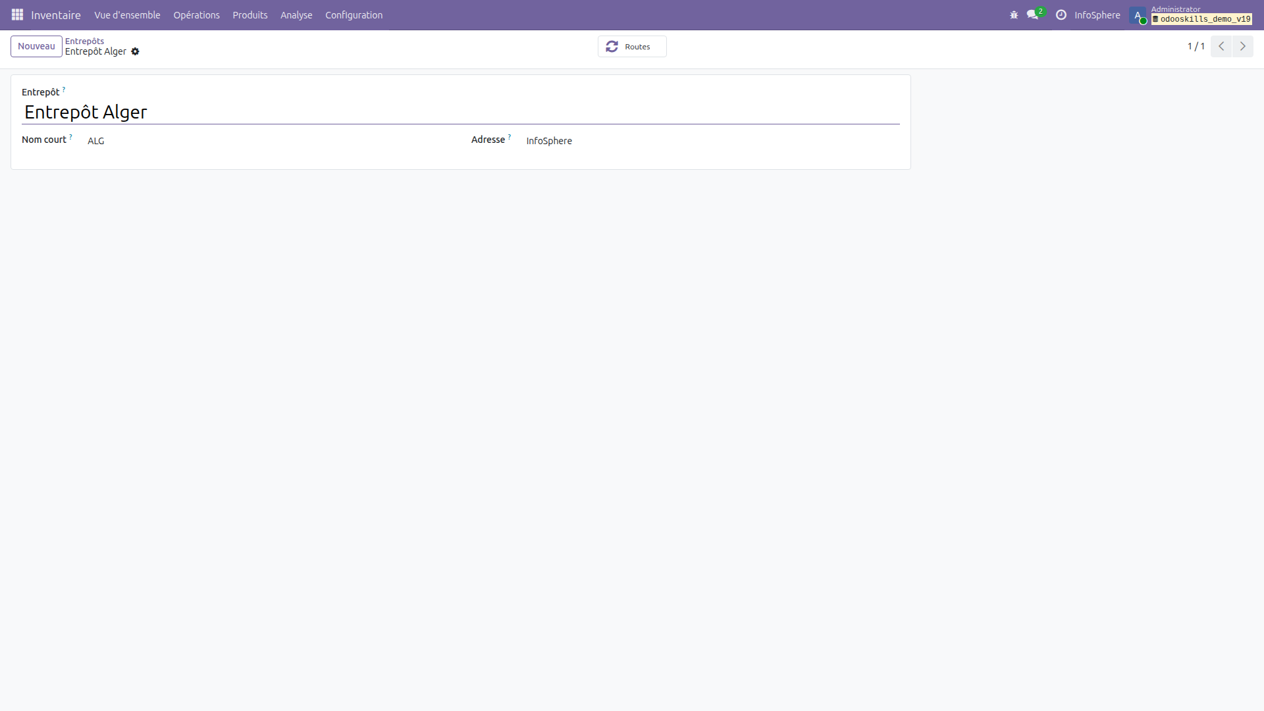The image size is (1264, 711).
Task: Navigate to next record with right arrow
Action: 1243,46
